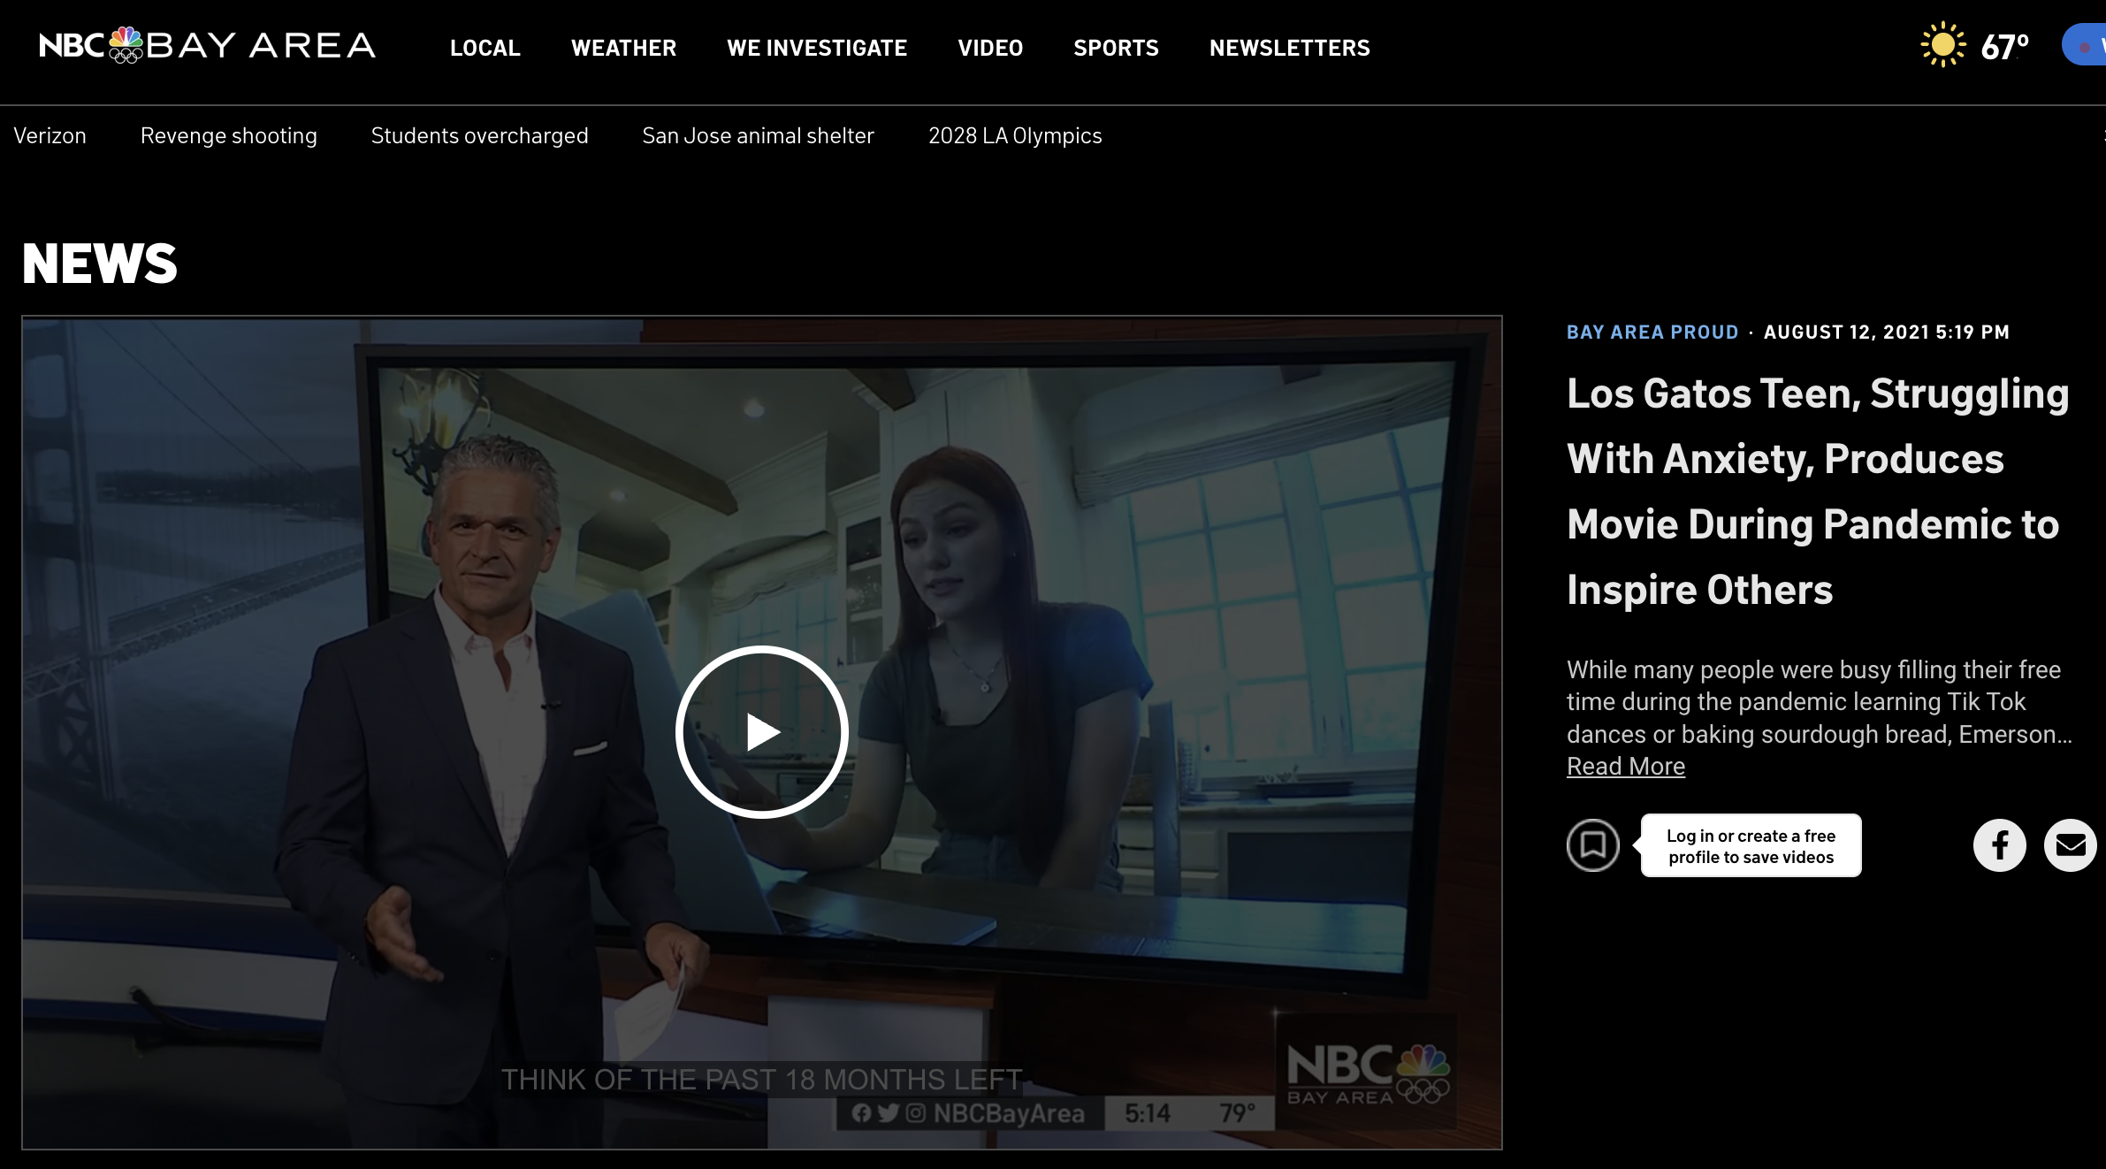This screenshot has height=1169, width=2106.
Task: Click the 2028 LA Olympics link
Action: (x=1014, y=135)
